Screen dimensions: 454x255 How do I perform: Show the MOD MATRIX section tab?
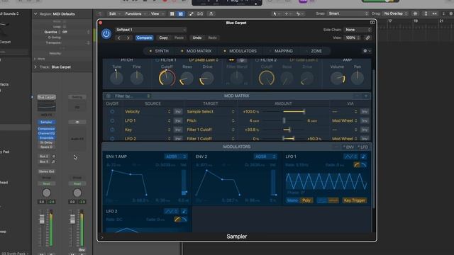point(196,51)
